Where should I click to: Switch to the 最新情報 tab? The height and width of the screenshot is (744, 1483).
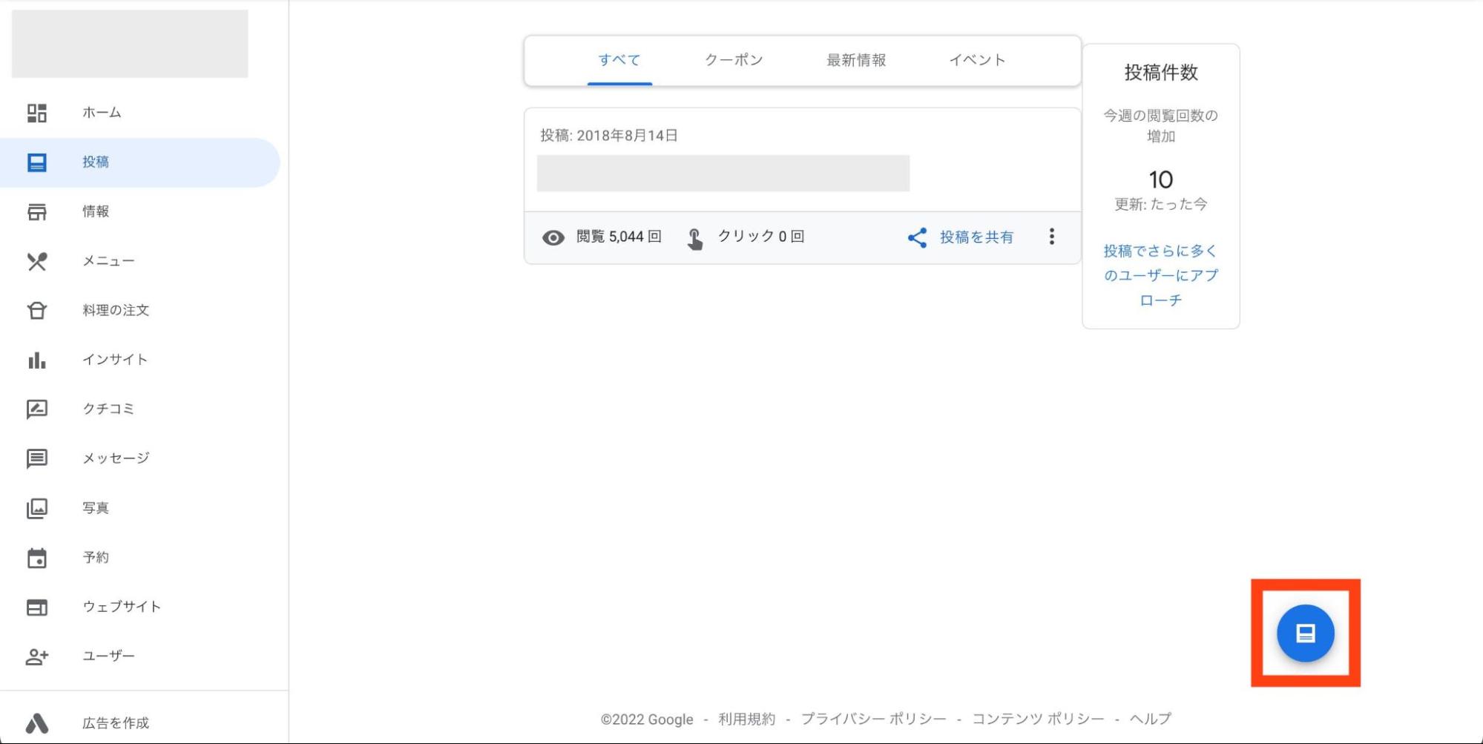click(x=856, y=60)
